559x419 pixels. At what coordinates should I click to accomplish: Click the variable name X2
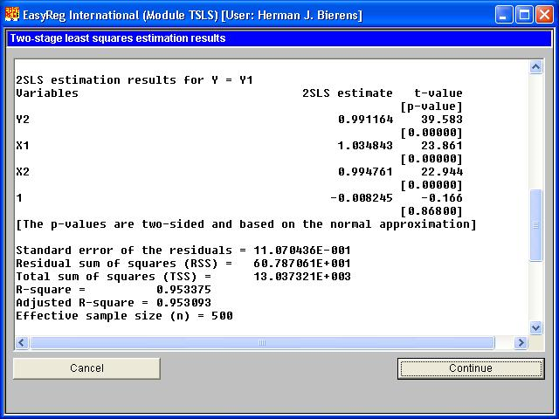click(x=23, y=172)
